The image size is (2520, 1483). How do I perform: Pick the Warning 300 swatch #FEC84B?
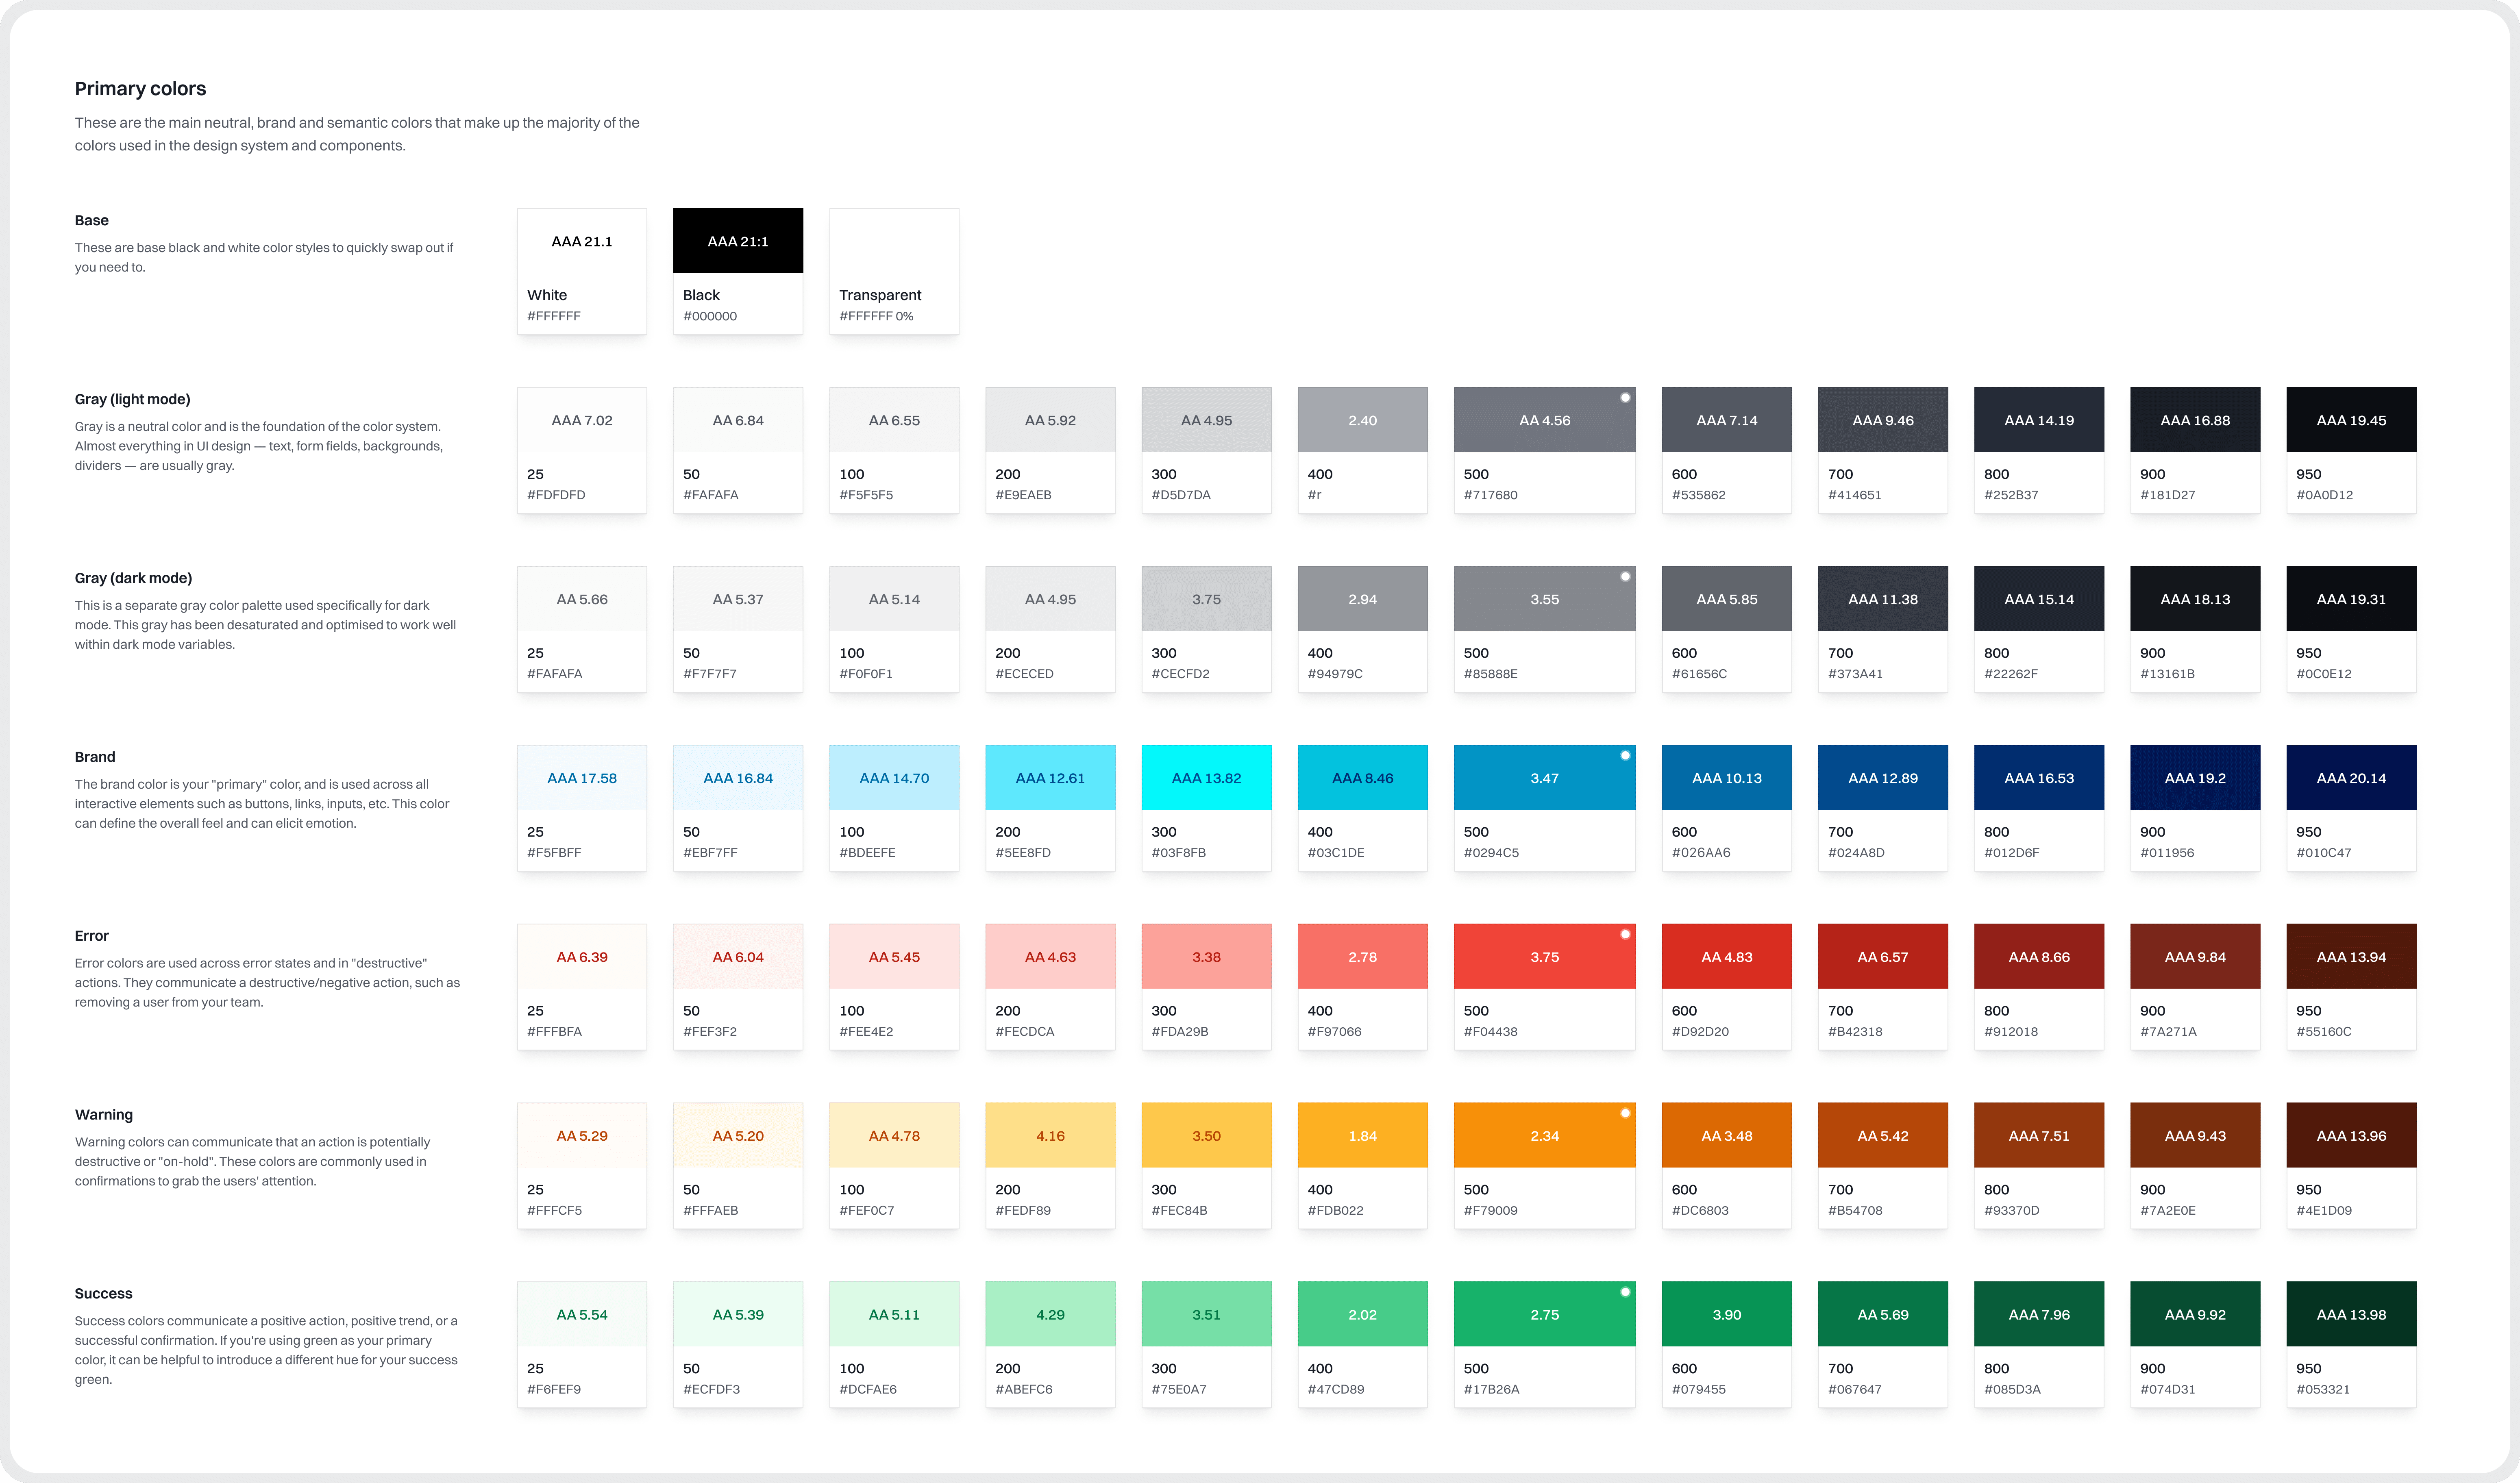(x=1206, y=1135)
